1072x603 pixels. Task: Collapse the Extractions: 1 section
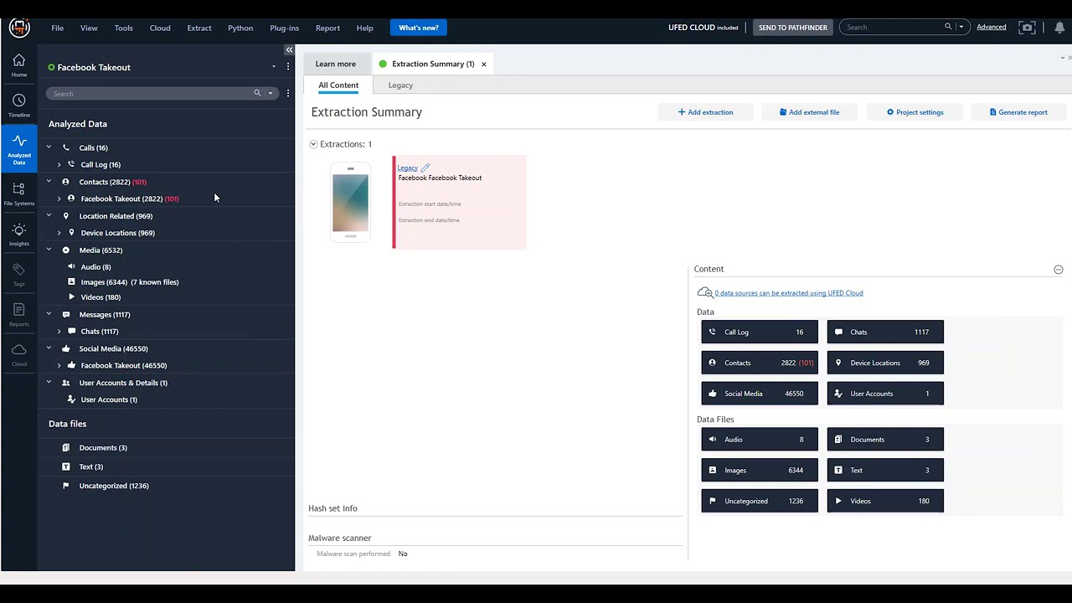[x=313, y=144]
